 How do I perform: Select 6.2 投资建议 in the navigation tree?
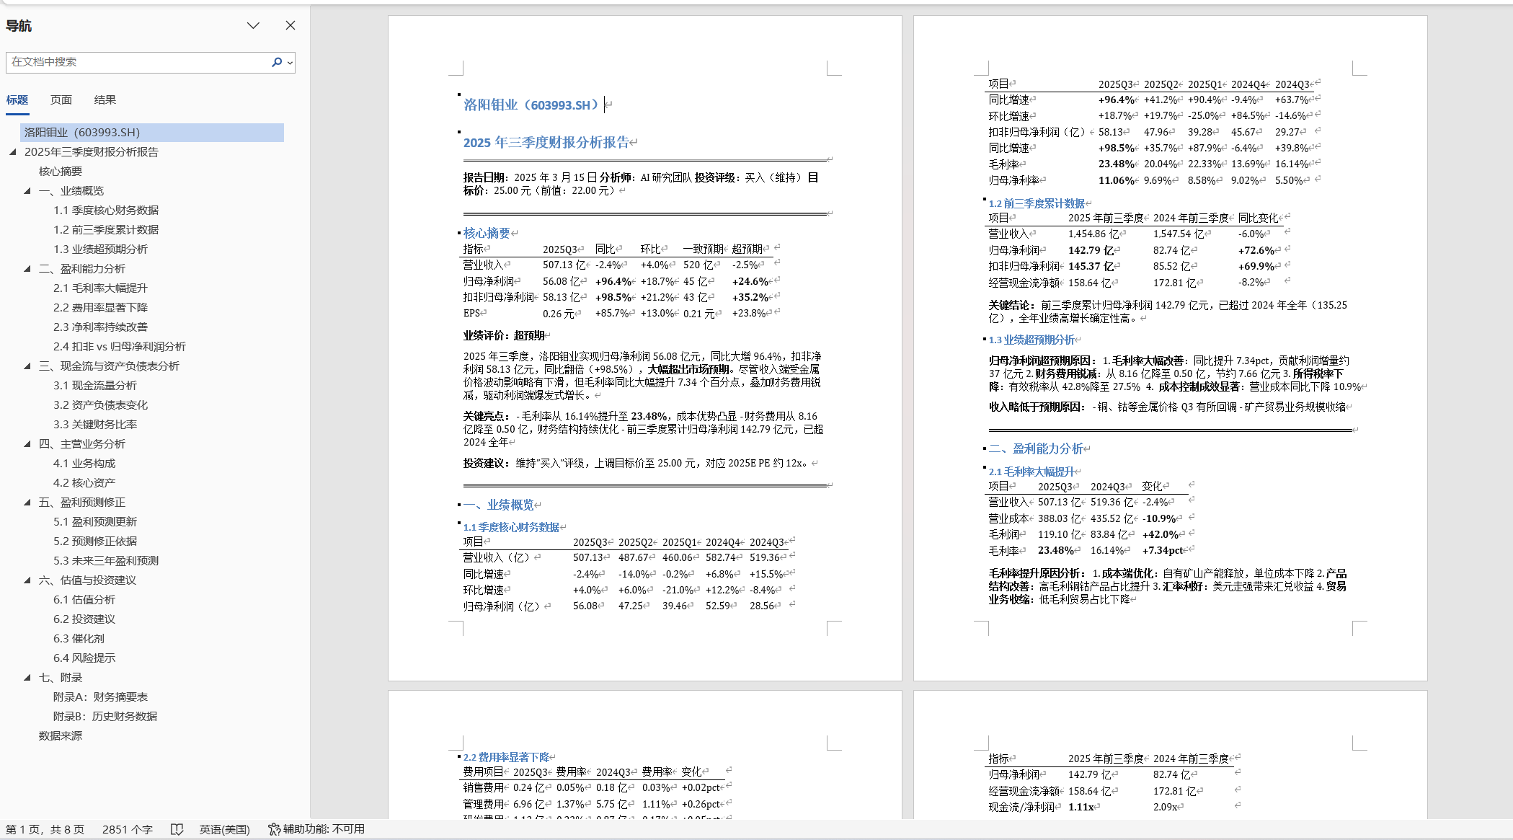(x=84, y=619)
